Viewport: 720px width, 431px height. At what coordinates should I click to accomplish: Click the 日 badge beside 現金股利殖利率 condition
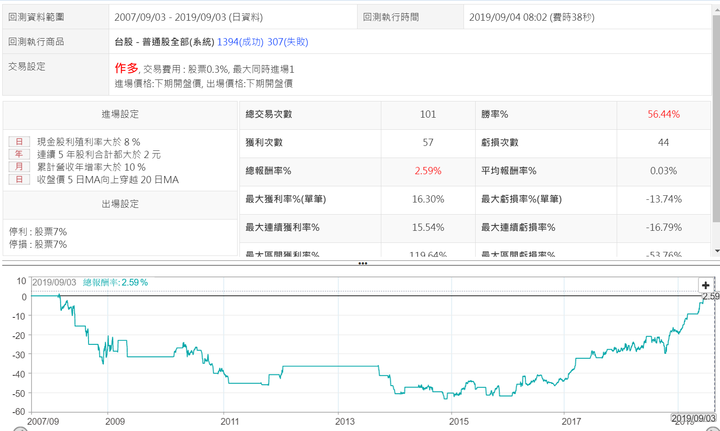tap(19, 142)
